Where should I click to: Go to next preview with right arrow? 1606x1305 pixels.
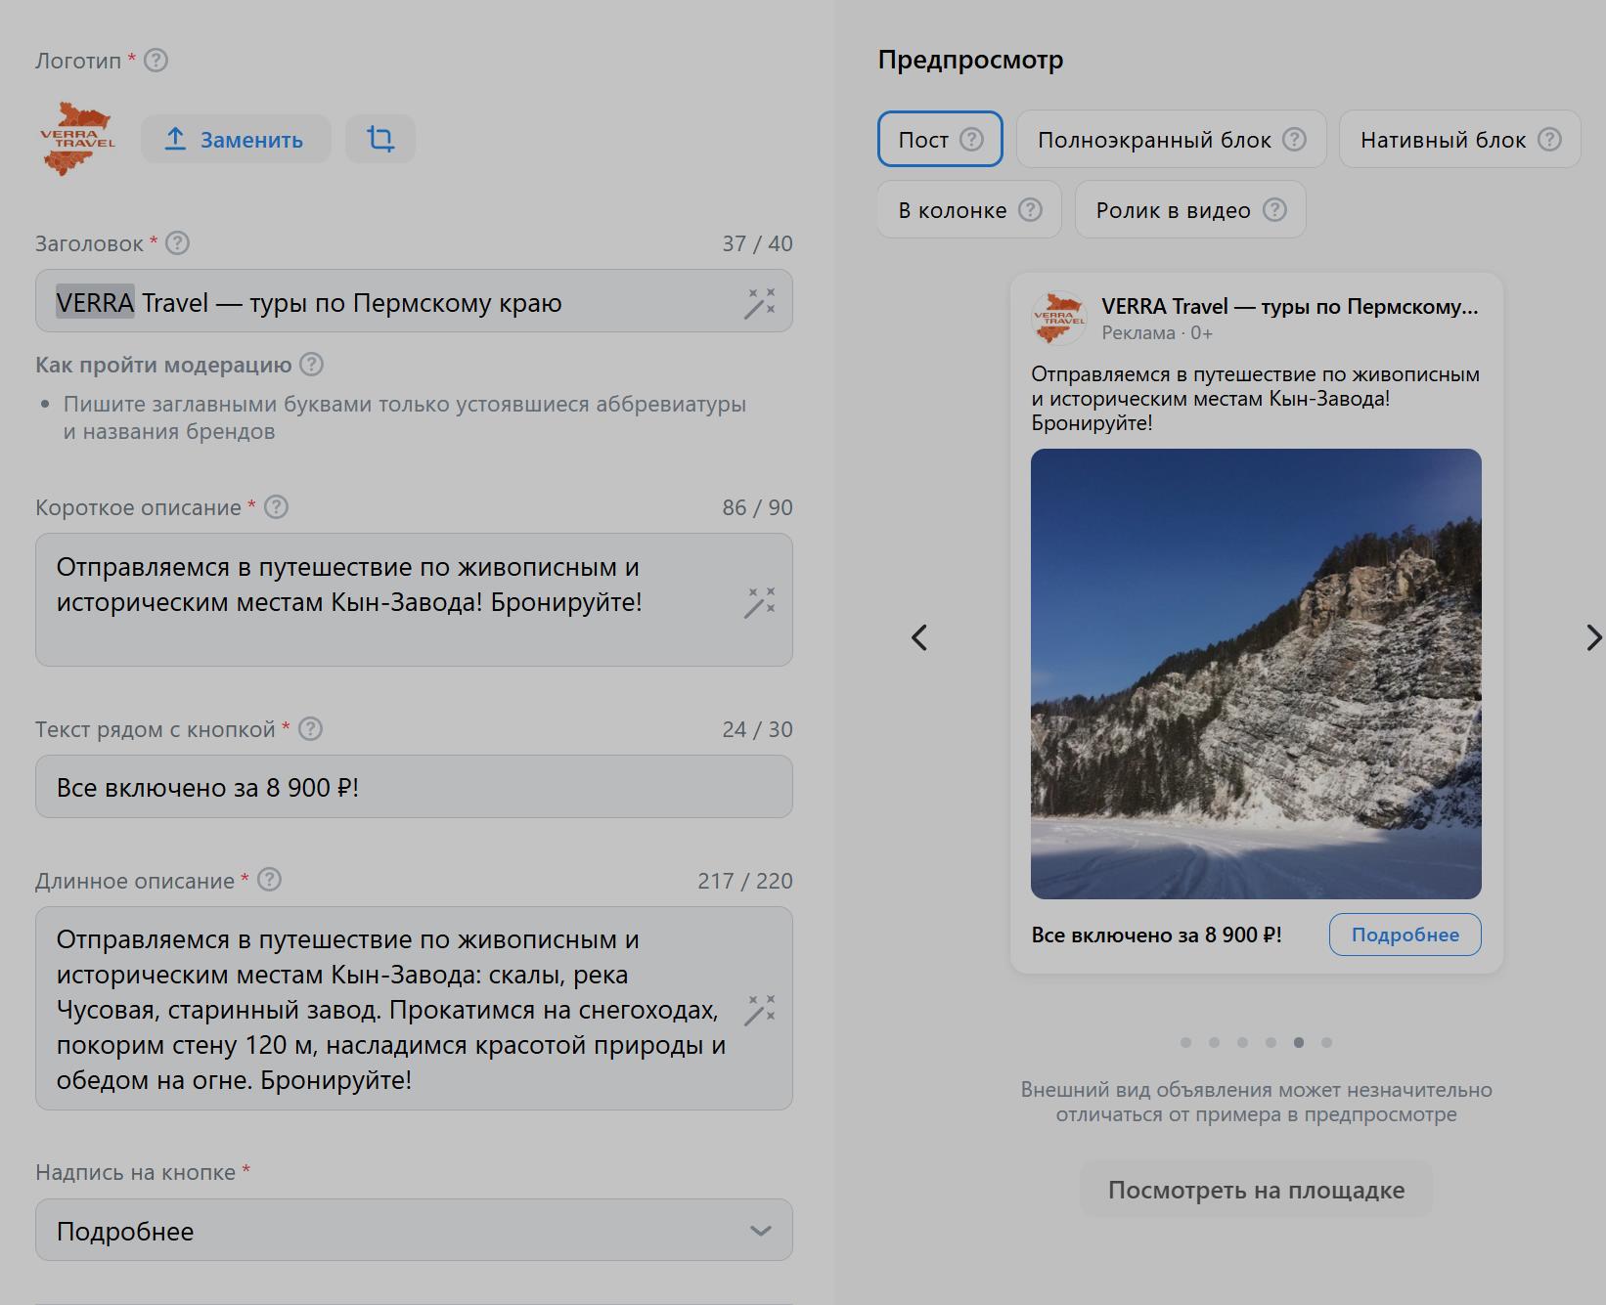[x=1593, y=637]
